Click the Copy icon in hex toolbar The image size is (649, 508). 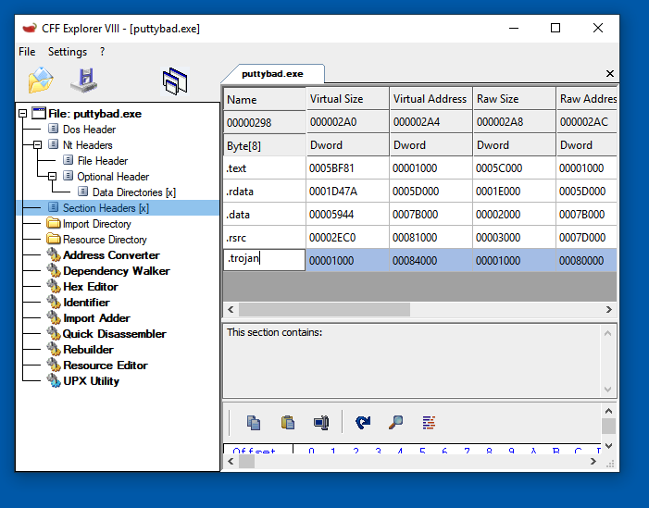click(254, 423)
